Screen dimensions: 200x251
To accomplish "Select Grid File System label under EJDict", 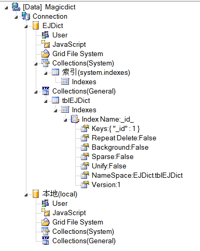I will pyautogui.click(x=78, y=54).
